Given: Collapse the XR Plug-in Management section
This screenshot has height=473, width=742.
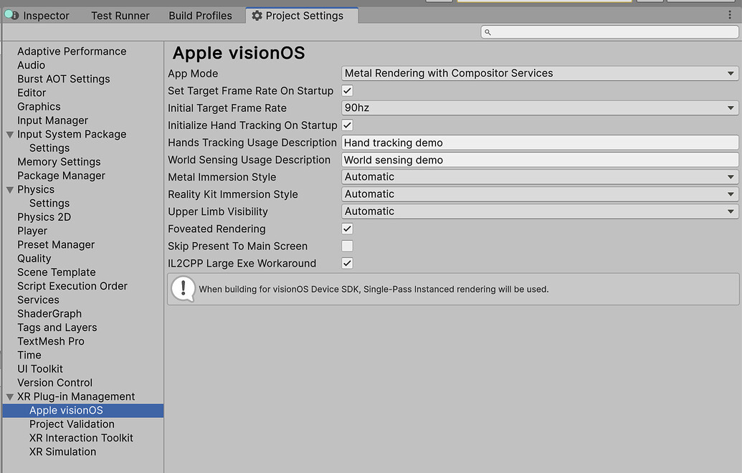Looking at the screenshot, I should pyautogui.click(x=9, y=396).
